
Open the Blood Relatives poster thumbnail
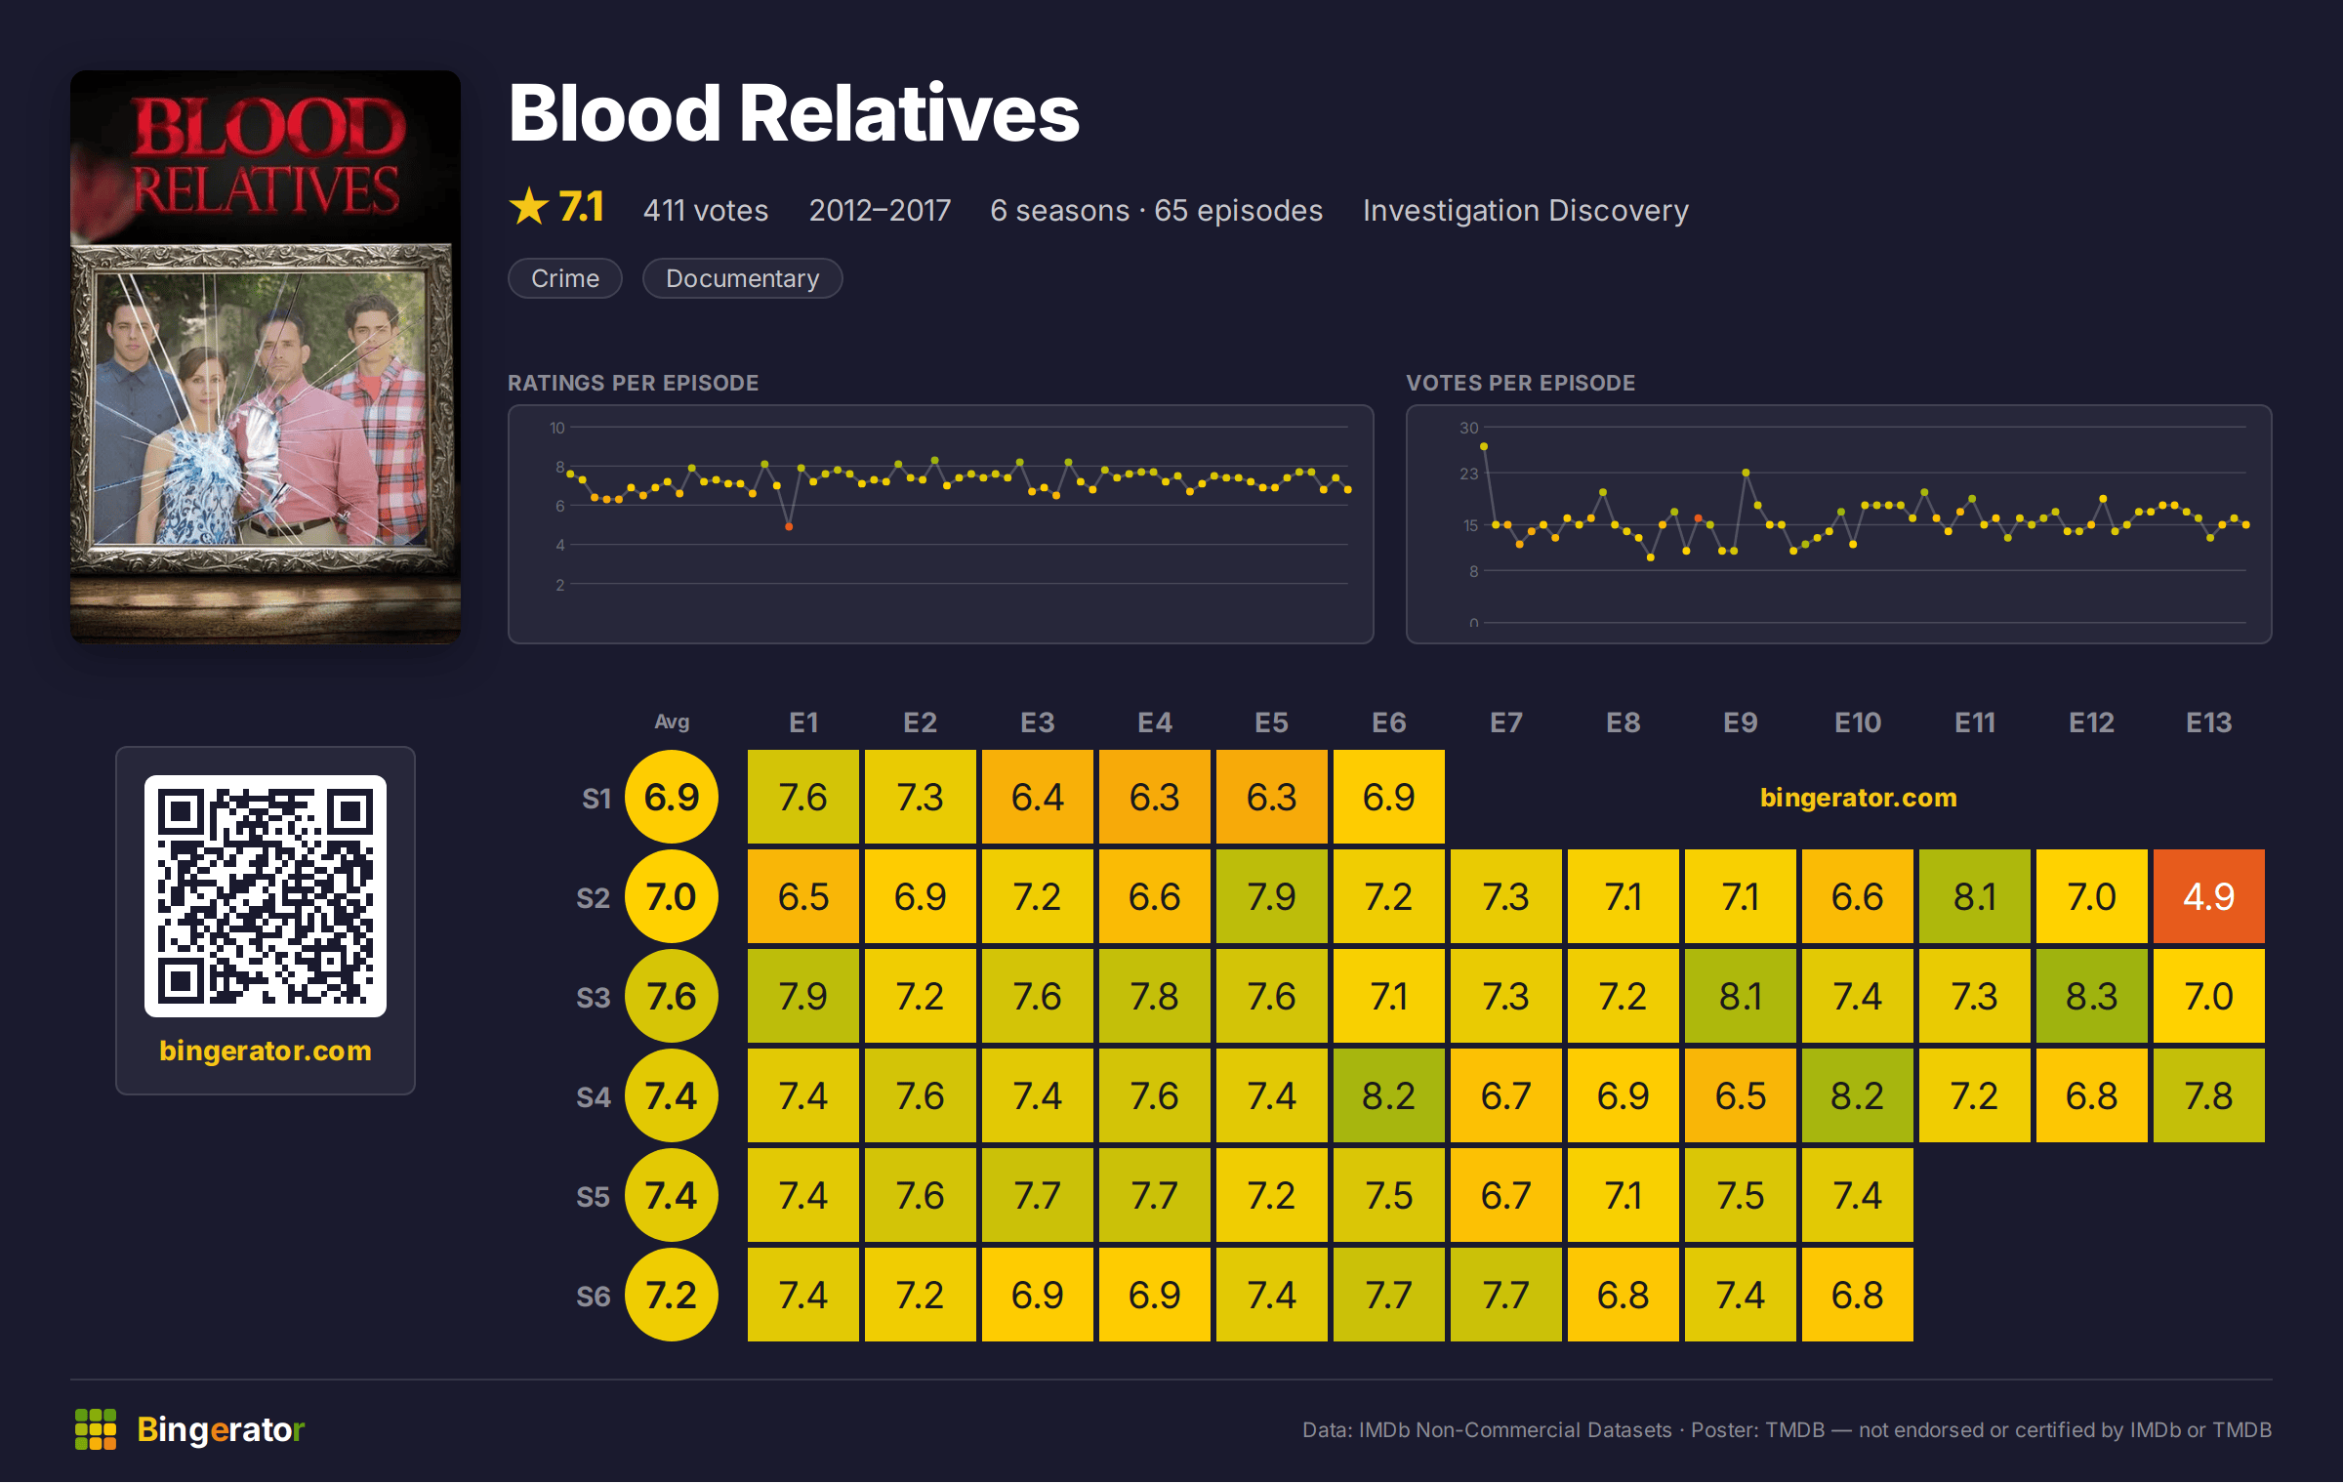(266, 356)
